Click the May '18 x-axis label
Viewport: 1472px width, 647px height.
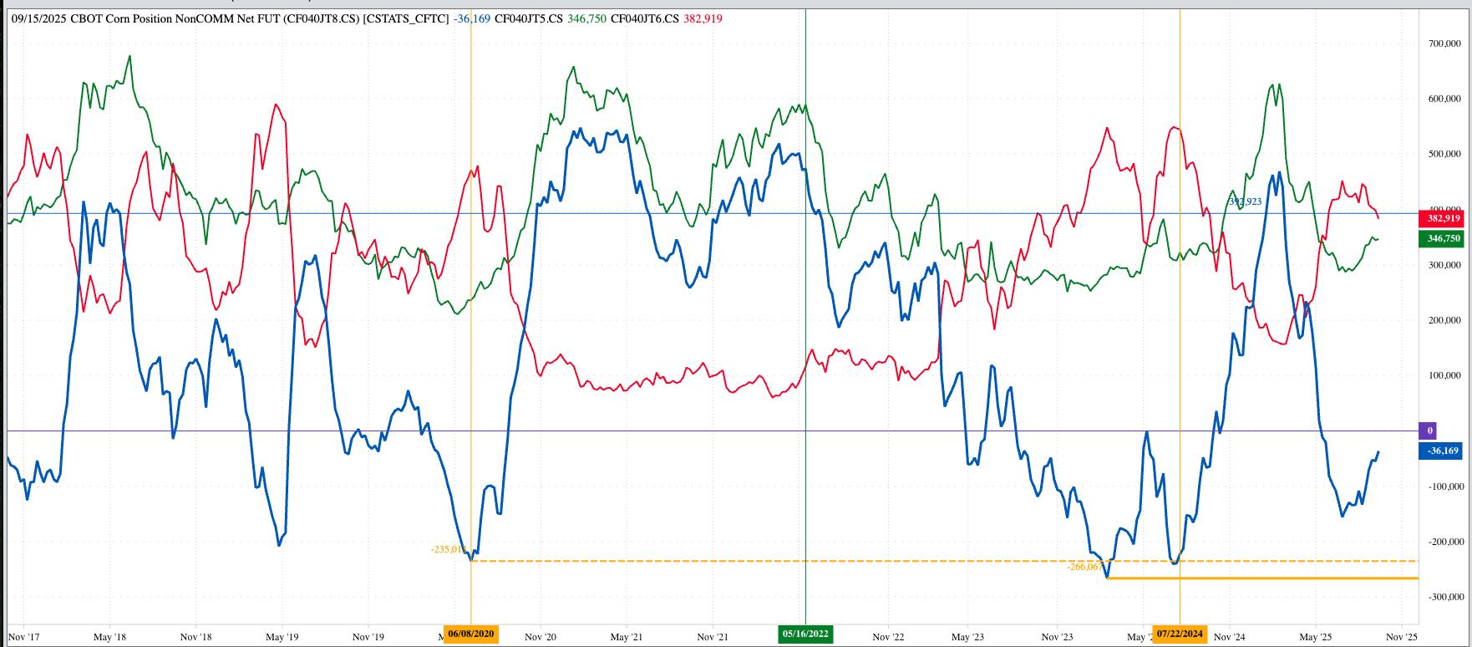pos(109,637)
